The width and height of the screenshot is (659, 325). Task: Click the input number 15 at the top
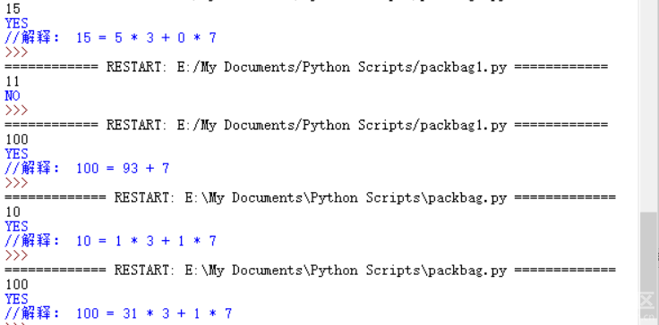pos(13,8)
